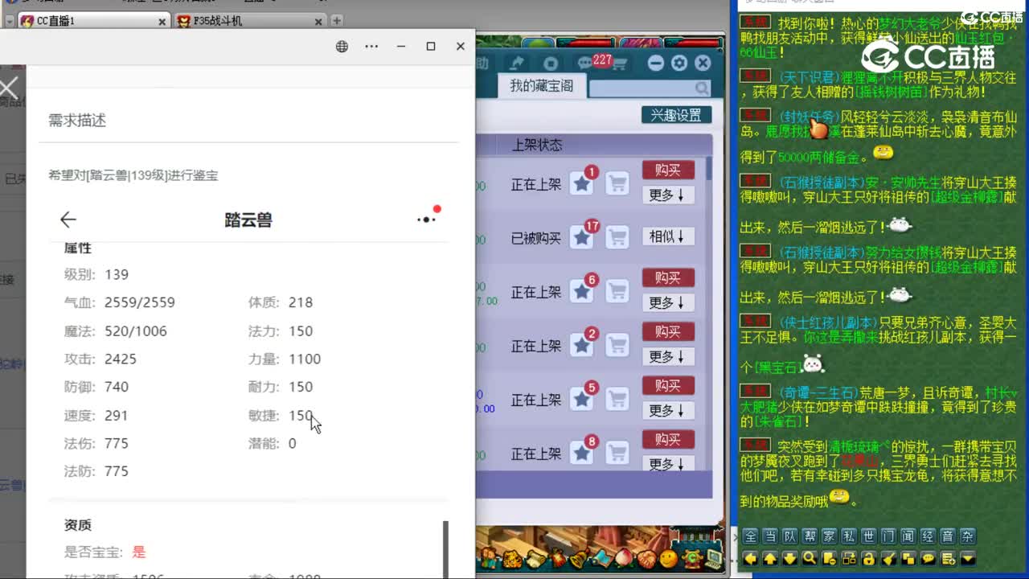Click the magnifier search icon in chat toolbar
The image size is (1029, 579).
810,558
